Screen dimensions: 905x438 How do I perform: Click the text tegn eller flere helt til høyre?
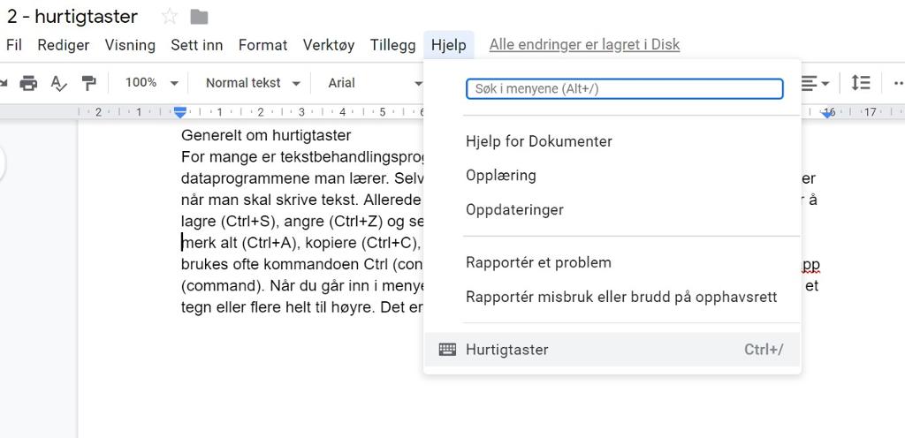pyautogui.click(x=278, y=307)
